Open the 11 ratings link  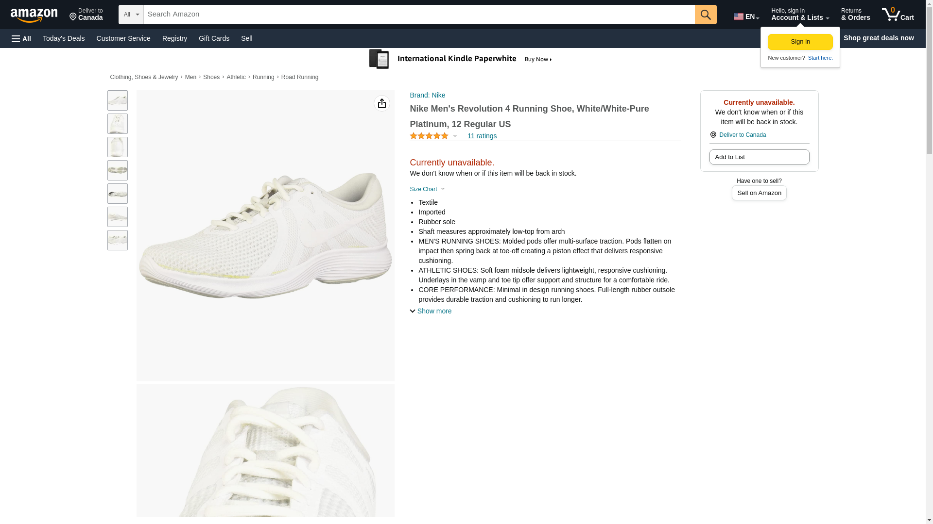click(482, 136)
